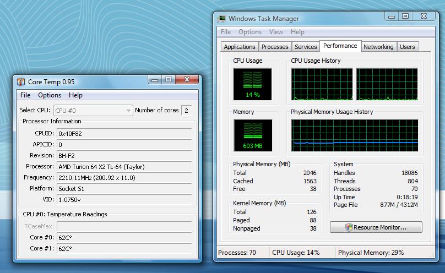Click the Physical Memory Usage History graph
Screen dimensions: 445x273
click(x=355, y=135)
